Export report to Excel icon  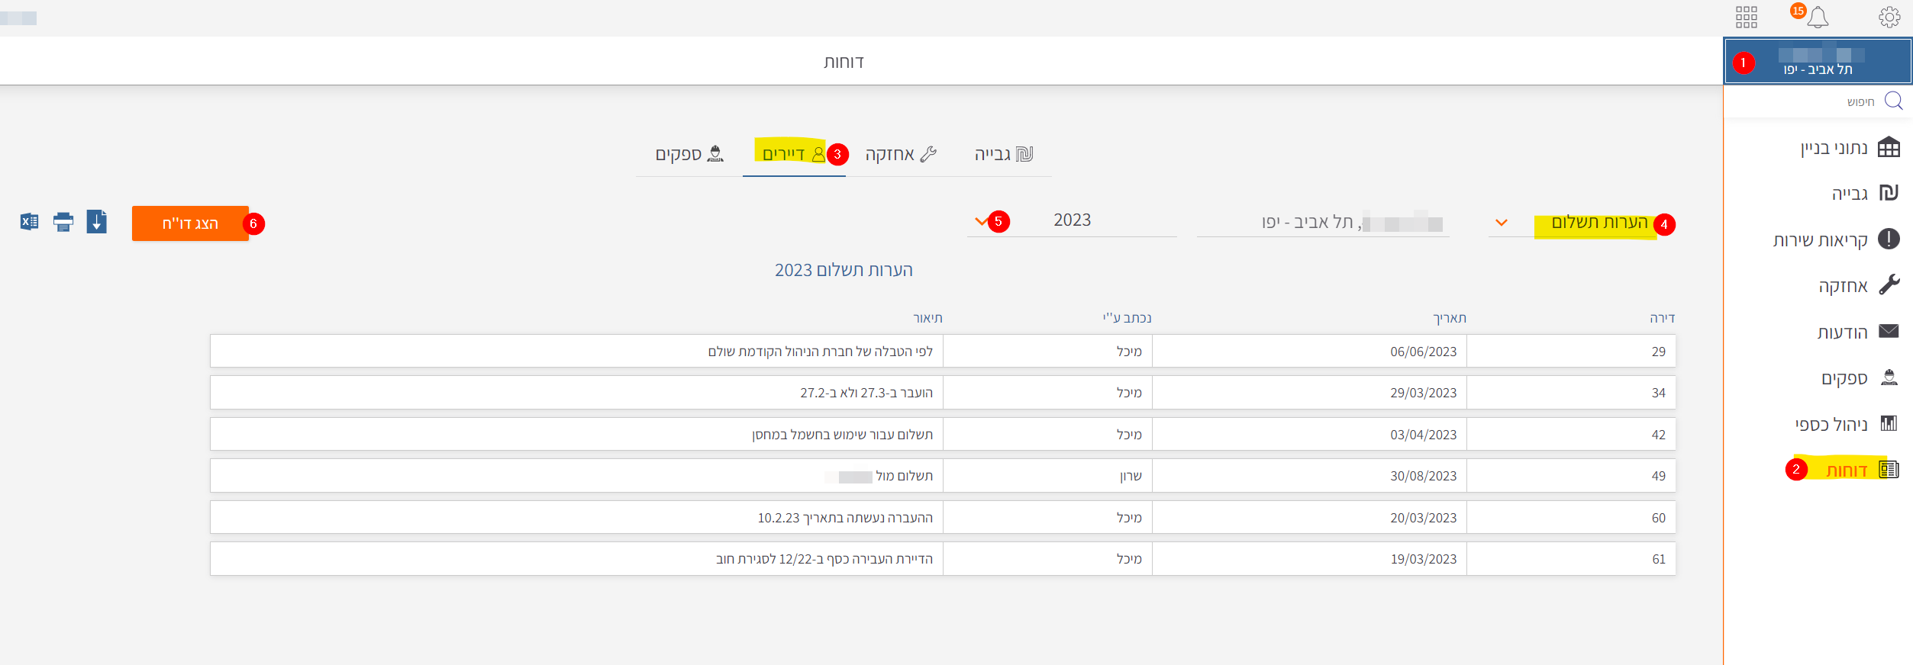(29, 222)
